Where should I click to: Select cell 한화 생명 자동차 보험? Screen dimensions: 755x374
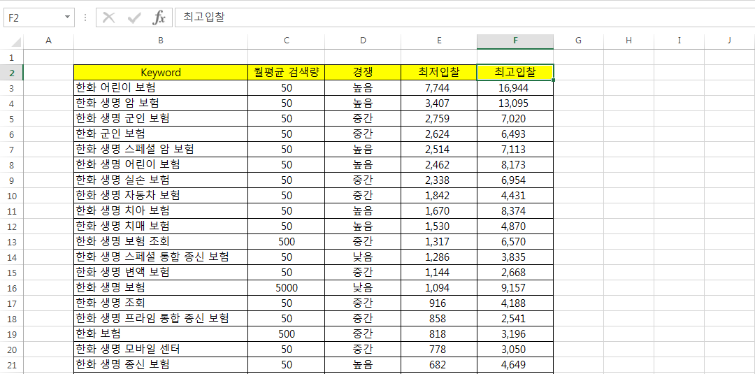click(161, 196)
